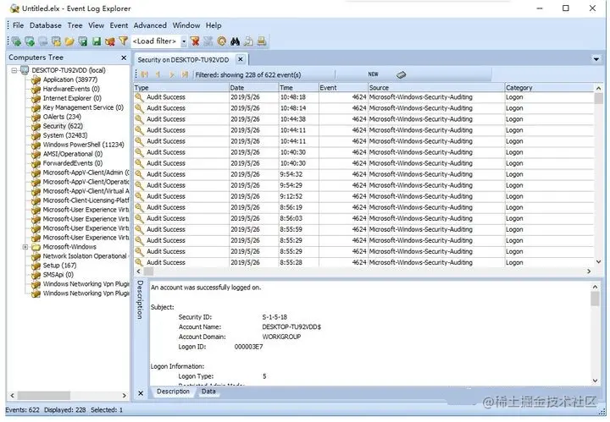The width and height of the screenshot is (610, 422).
Task: Click the first green-plus add computer toolbar icon
Action: click(x=16, y=41)
